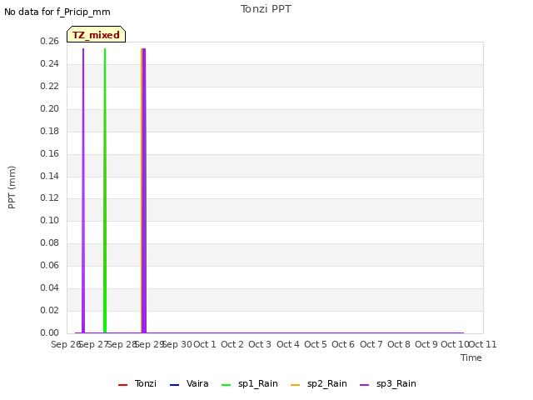Screen dimensions: 533x400
Task: Click the 0.08 y-axis tick label
Action: coord(50,242)
